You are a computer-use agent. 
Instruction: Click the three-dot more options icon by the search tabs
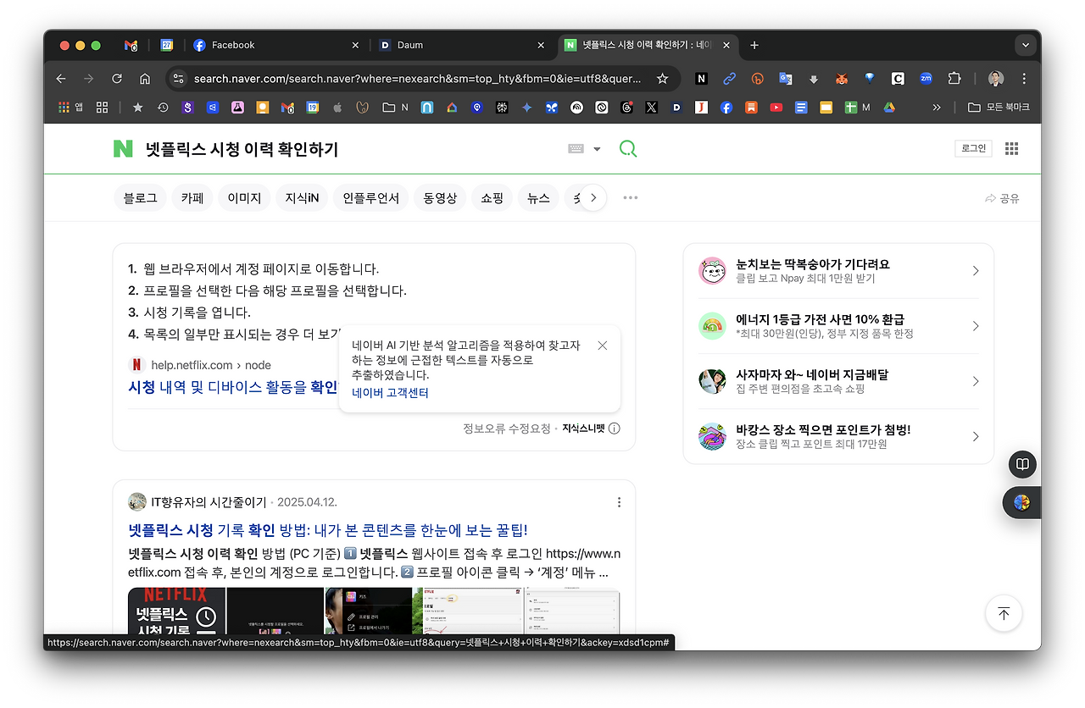(x=630, y=197)
